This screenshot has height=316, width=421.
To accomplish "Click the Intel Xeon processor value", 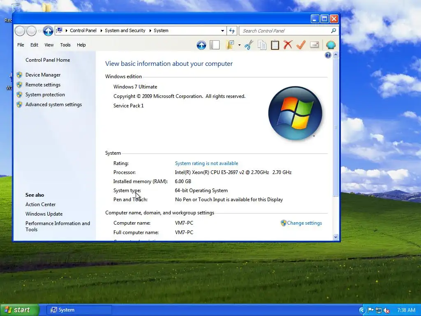I will coord(234,172).
